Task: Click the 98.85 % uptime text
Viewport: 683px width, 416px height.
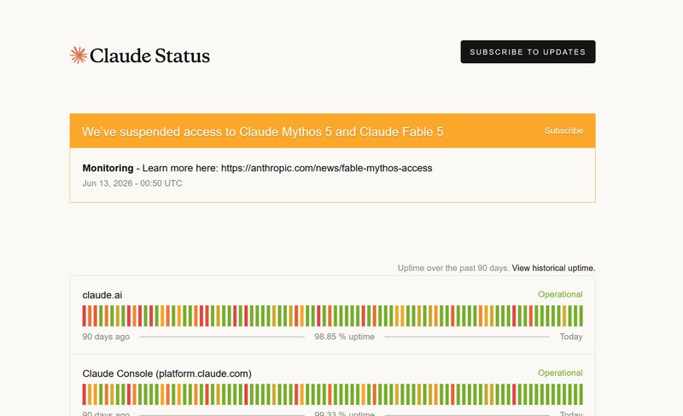Action: pyautogui.click(x=345, y=337)
